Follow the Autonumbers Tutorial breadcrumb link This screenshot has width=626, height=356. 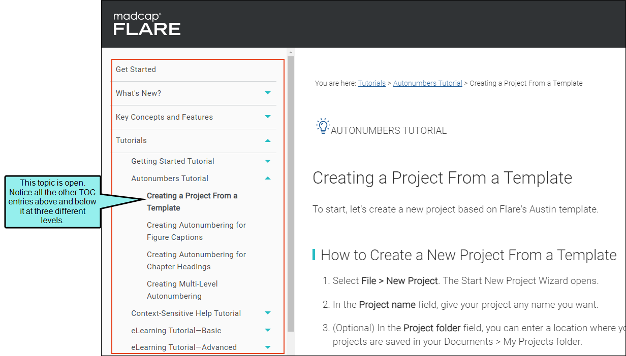[428, 83]
